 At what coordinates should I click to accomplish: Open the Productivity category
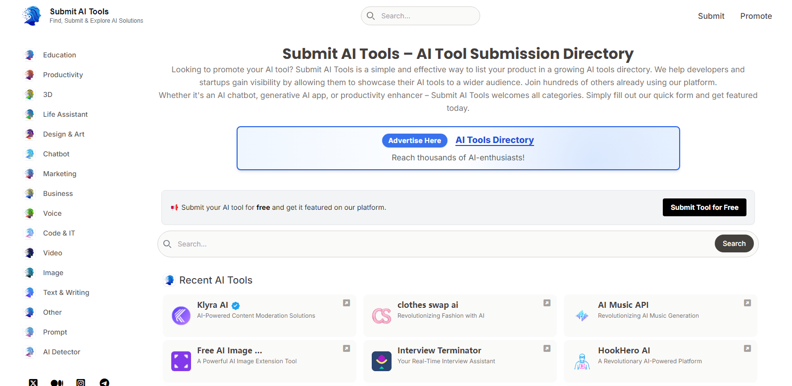pyautogui.click(x=63, y=75)
